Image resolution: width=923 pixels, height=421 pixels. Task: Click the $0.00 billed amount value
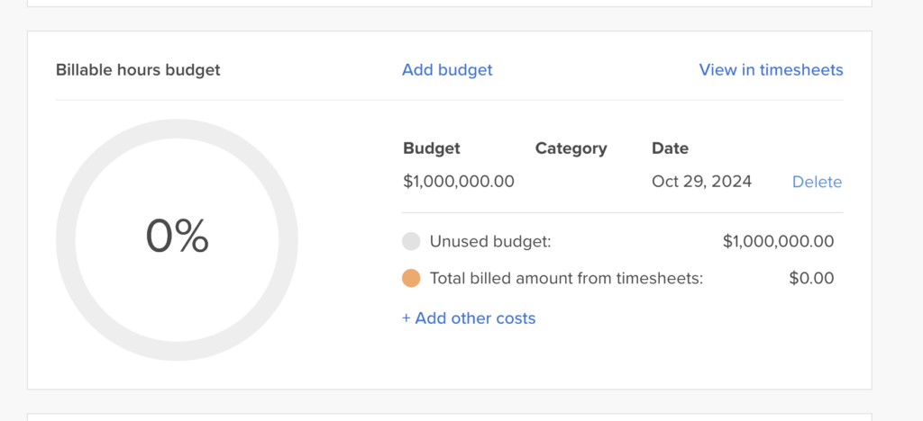click(811, 278)
